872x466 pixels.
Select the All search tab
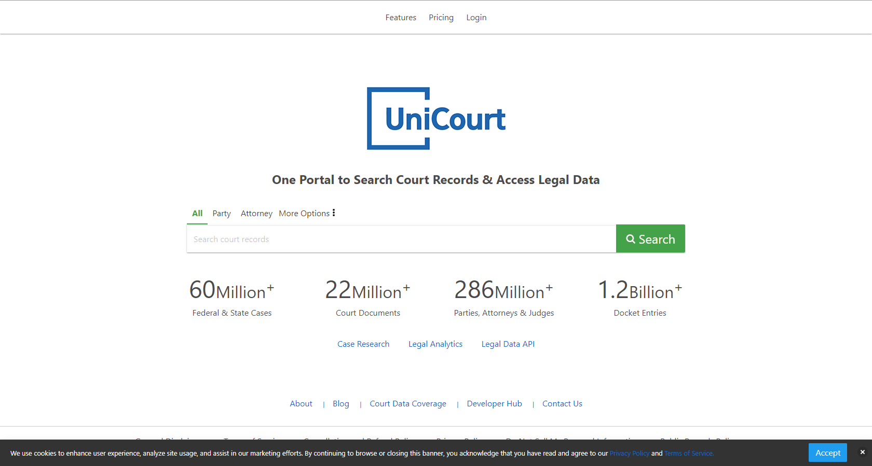(197, 213)
